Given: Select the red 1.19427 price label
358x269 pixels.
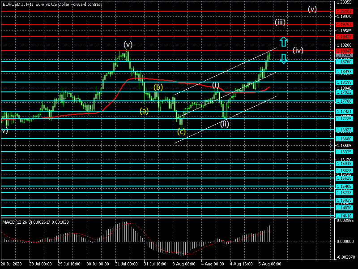Looking at the screenshot, I should (344, 37).
